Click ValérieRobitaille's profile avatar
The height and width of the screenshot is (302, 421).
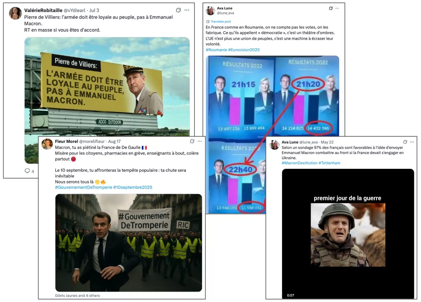point(15,13)
